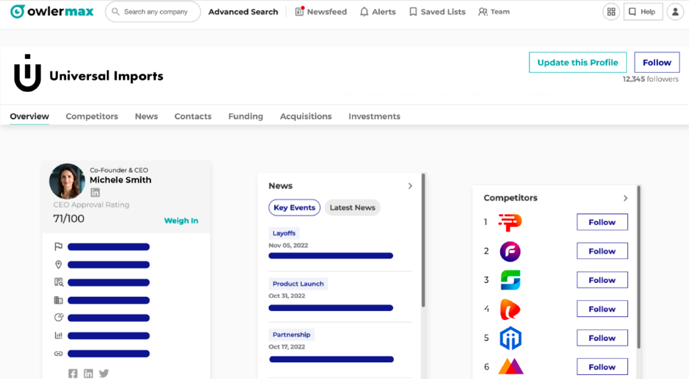Screen dimensions: 689x379
Task: Click the 12,345 followers count
Action: click(651, 79)
